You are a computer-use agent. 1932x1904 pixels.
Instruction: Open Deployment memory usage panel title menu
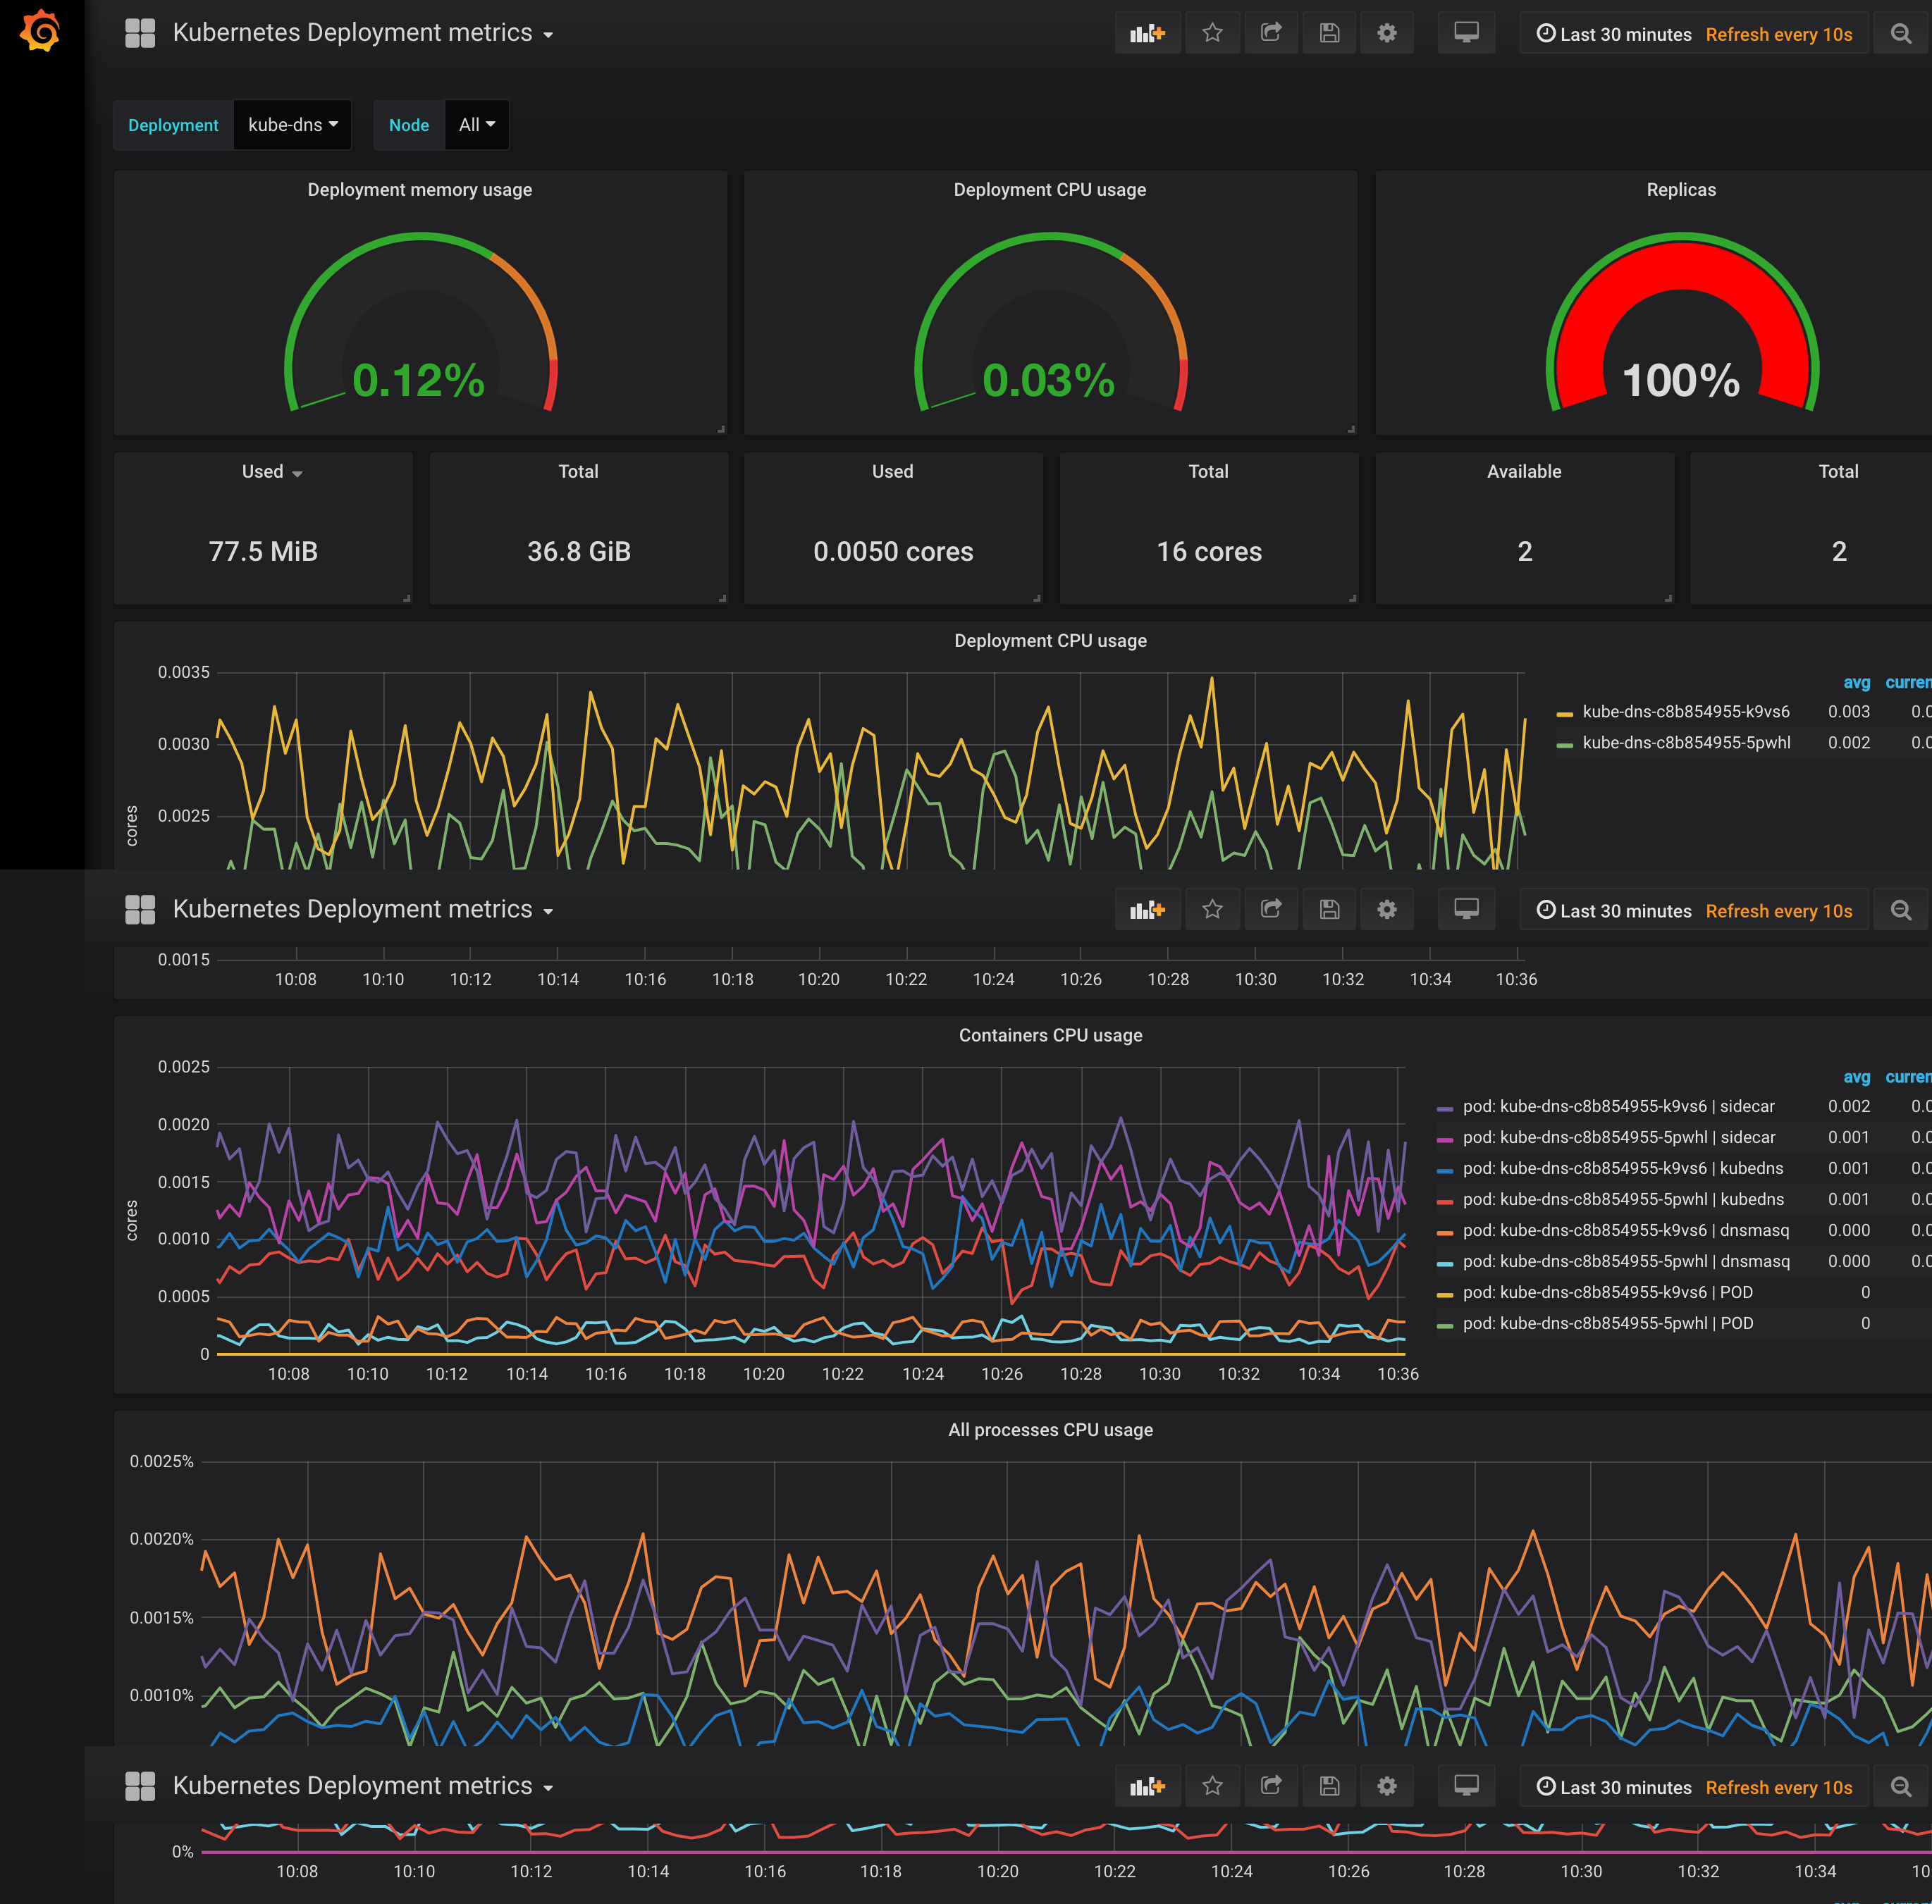(x=419, y=190)
